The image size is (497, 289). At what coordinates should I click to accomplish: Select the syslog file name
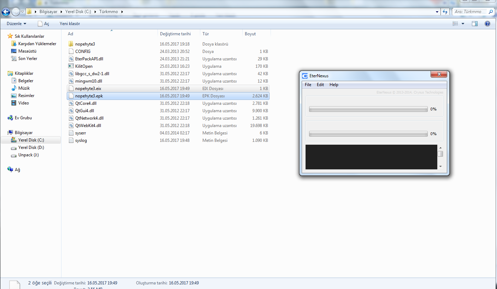(81, 140)
